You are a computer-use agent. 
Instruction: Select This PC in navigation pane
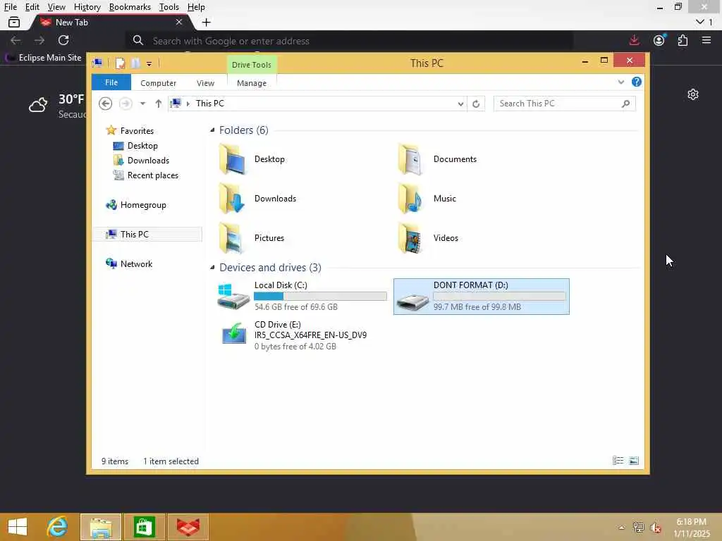click(147, 234)
